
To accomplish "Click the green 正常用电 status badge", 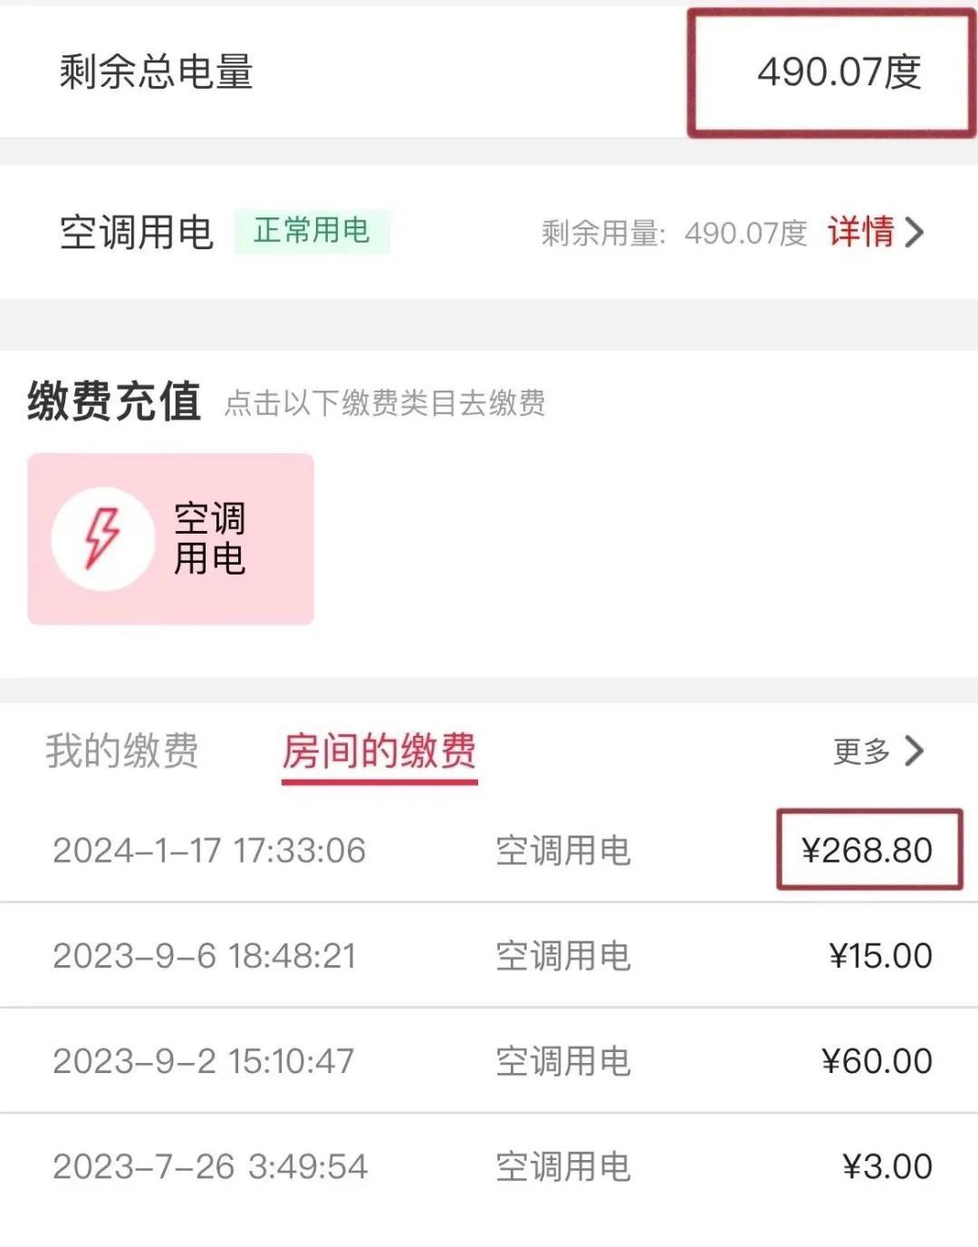I will click(312, 231).
